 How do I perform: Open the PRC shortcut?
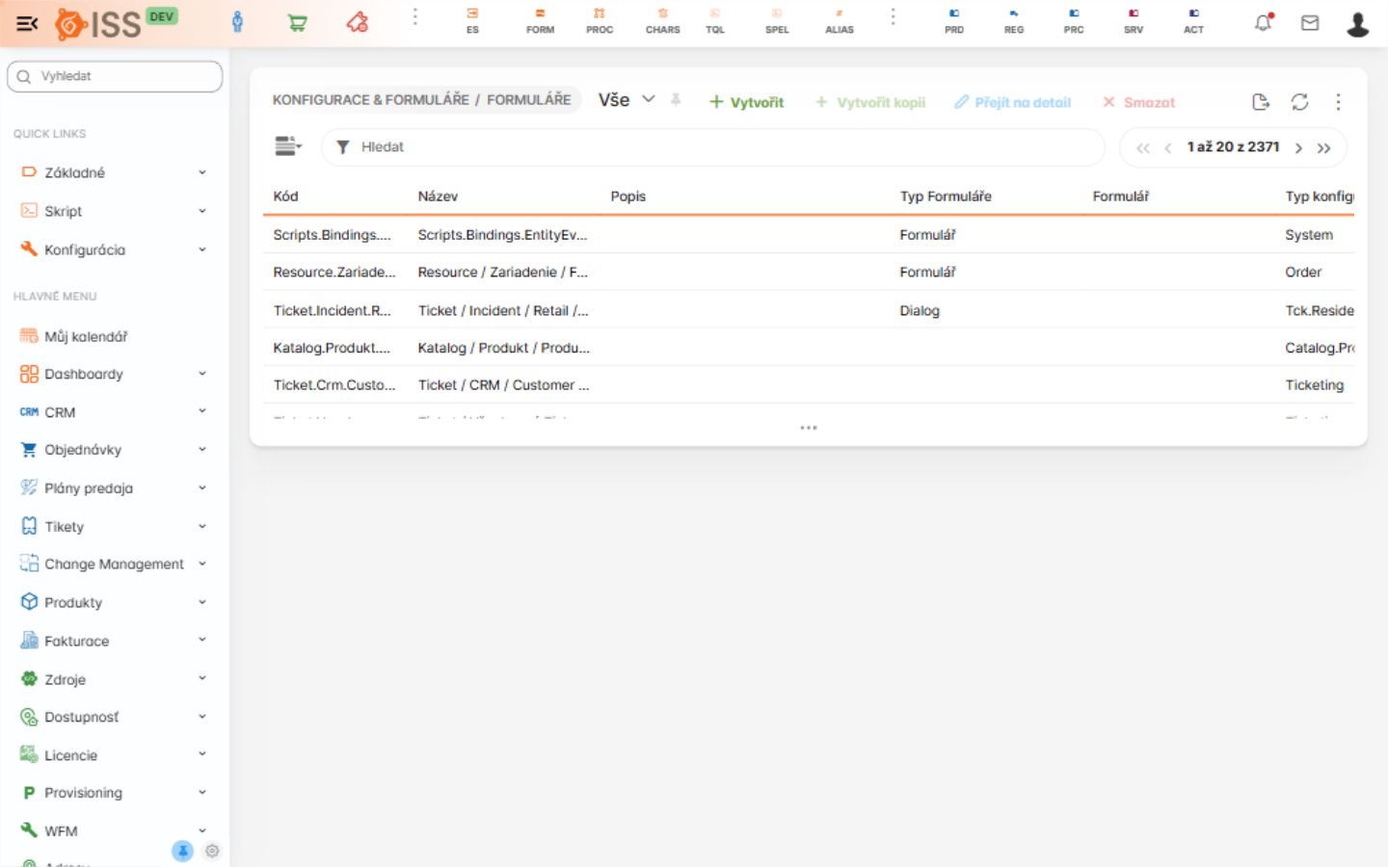[x=1074, y=21]
